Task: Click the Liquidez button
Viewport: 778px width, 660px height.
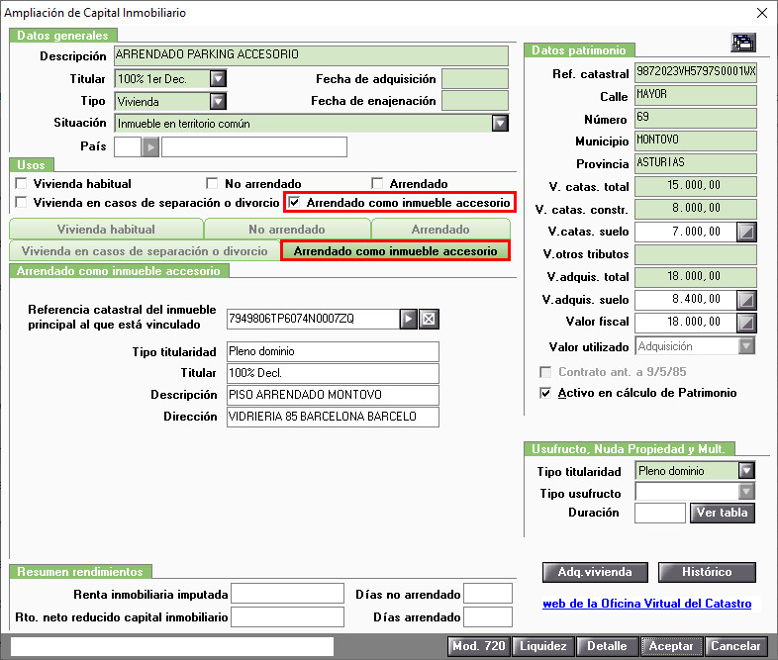Action: tap(543, 646)
